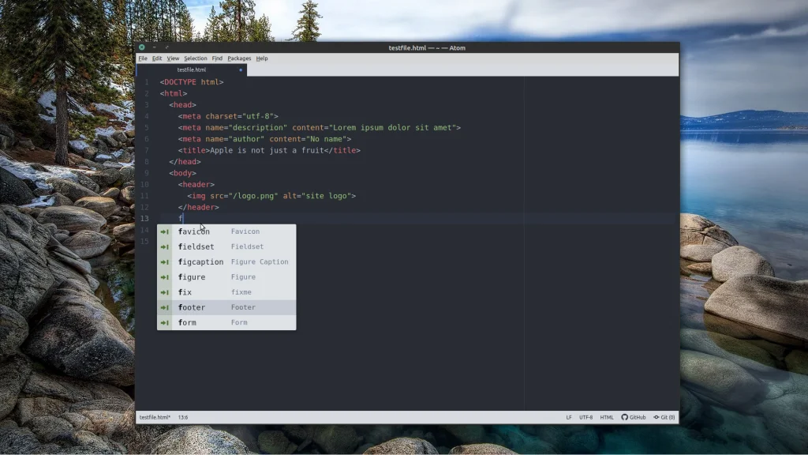Open the Selection menu
Viewport: 808px width, 455px height.
tap(196, 58)
